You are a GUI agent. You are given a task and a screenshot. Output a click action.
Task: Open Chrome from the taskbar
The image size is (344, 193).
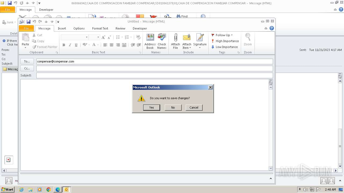pos(49,190)
